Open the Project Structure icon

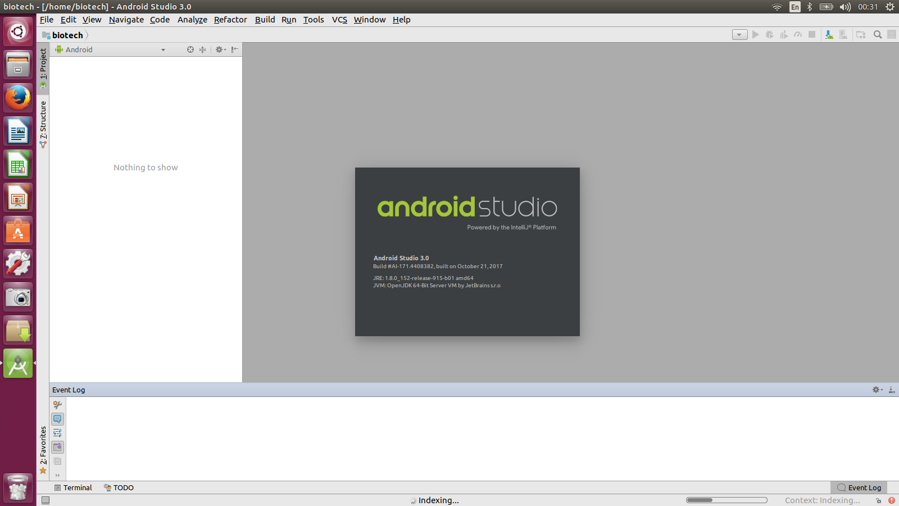coord(861,35)
